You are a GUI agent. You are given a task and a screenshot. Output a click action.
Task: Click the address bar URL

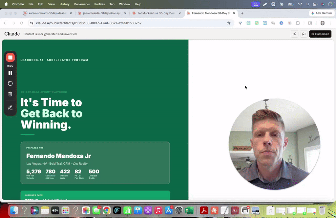tap(89, 23)
